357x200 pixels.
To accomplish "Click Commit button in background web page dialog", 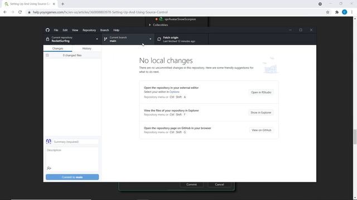I will [x=191, y=184].
